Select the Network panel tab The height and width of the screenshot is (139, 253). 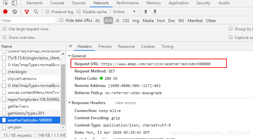101,3
